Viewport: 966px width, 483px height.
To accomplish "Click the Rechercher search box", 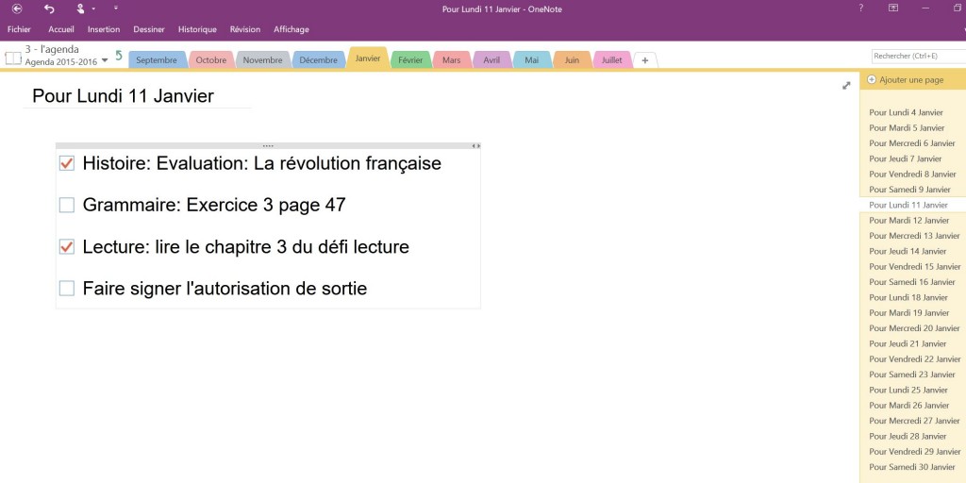I will 917,57.
